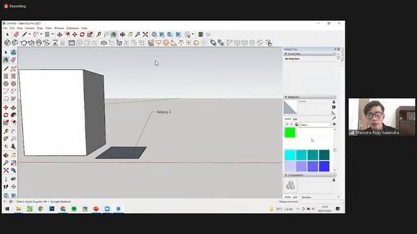This screenshot has width=417, height=234.
Task: Choose the light lavender color swatch
Action: [x=290, y=166]
